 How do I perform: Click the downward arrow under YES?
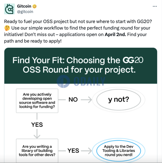[37, 134]
